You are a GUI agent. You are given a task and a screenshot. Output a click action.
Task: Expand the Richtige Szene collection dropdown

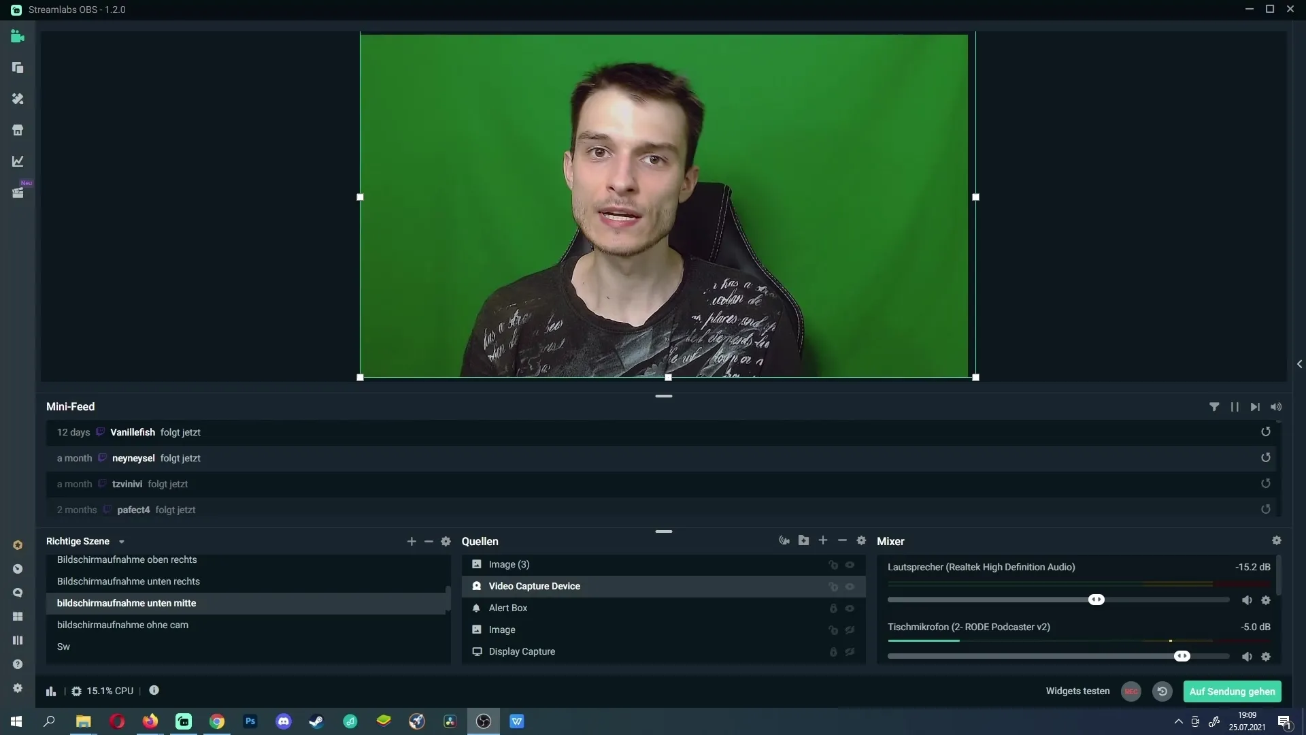[122, 542]
